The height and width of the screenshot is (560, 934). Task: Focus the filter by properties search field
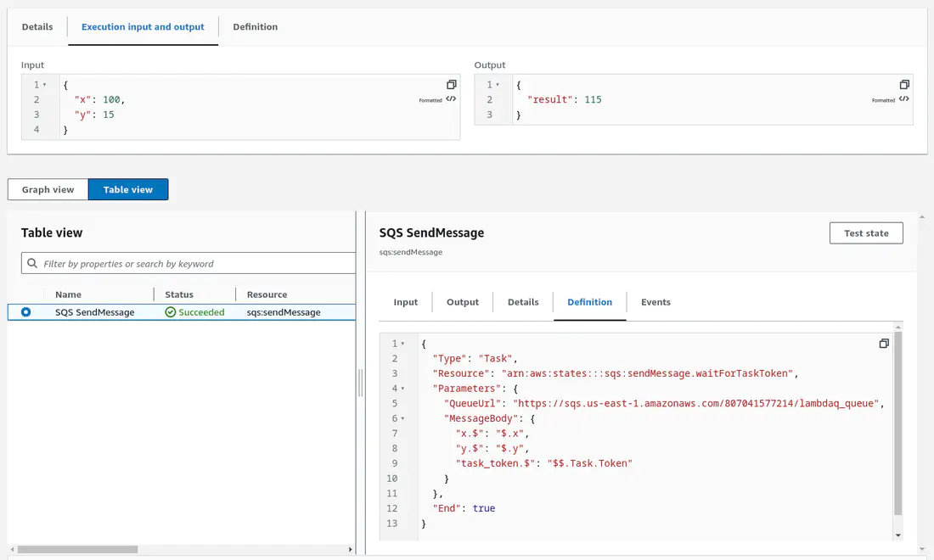188,263
